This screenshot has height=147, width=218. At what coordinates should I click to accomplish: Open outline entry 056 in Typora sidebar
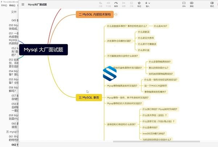13,89
